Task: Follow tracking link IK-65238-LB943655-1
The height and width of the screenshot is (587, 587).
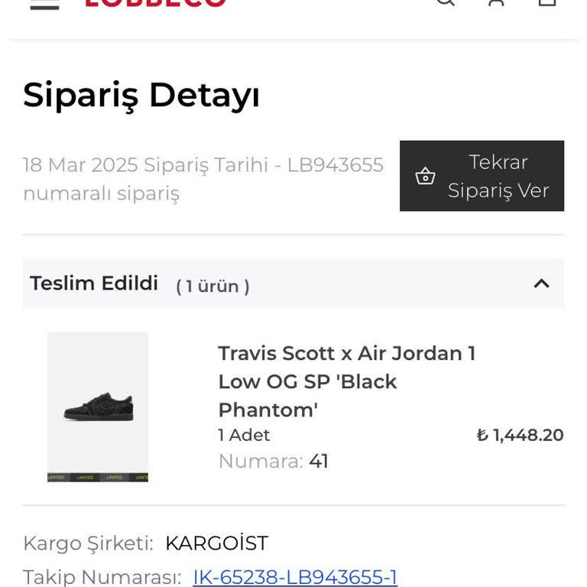Action: [x=295, y=577]
